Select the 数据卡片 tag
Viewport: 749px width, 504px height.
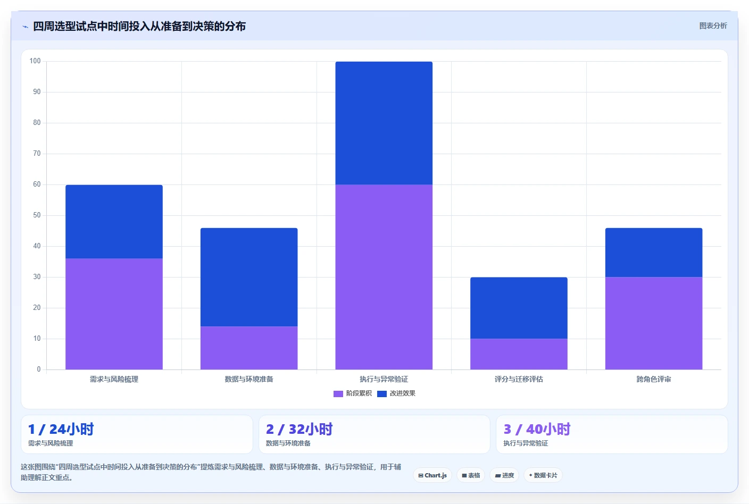click(543, 475)
